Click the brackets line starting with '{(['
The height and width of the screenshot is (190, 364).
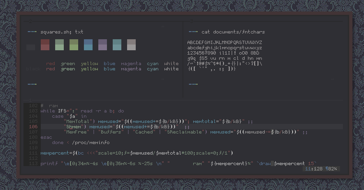coord(211,69)
